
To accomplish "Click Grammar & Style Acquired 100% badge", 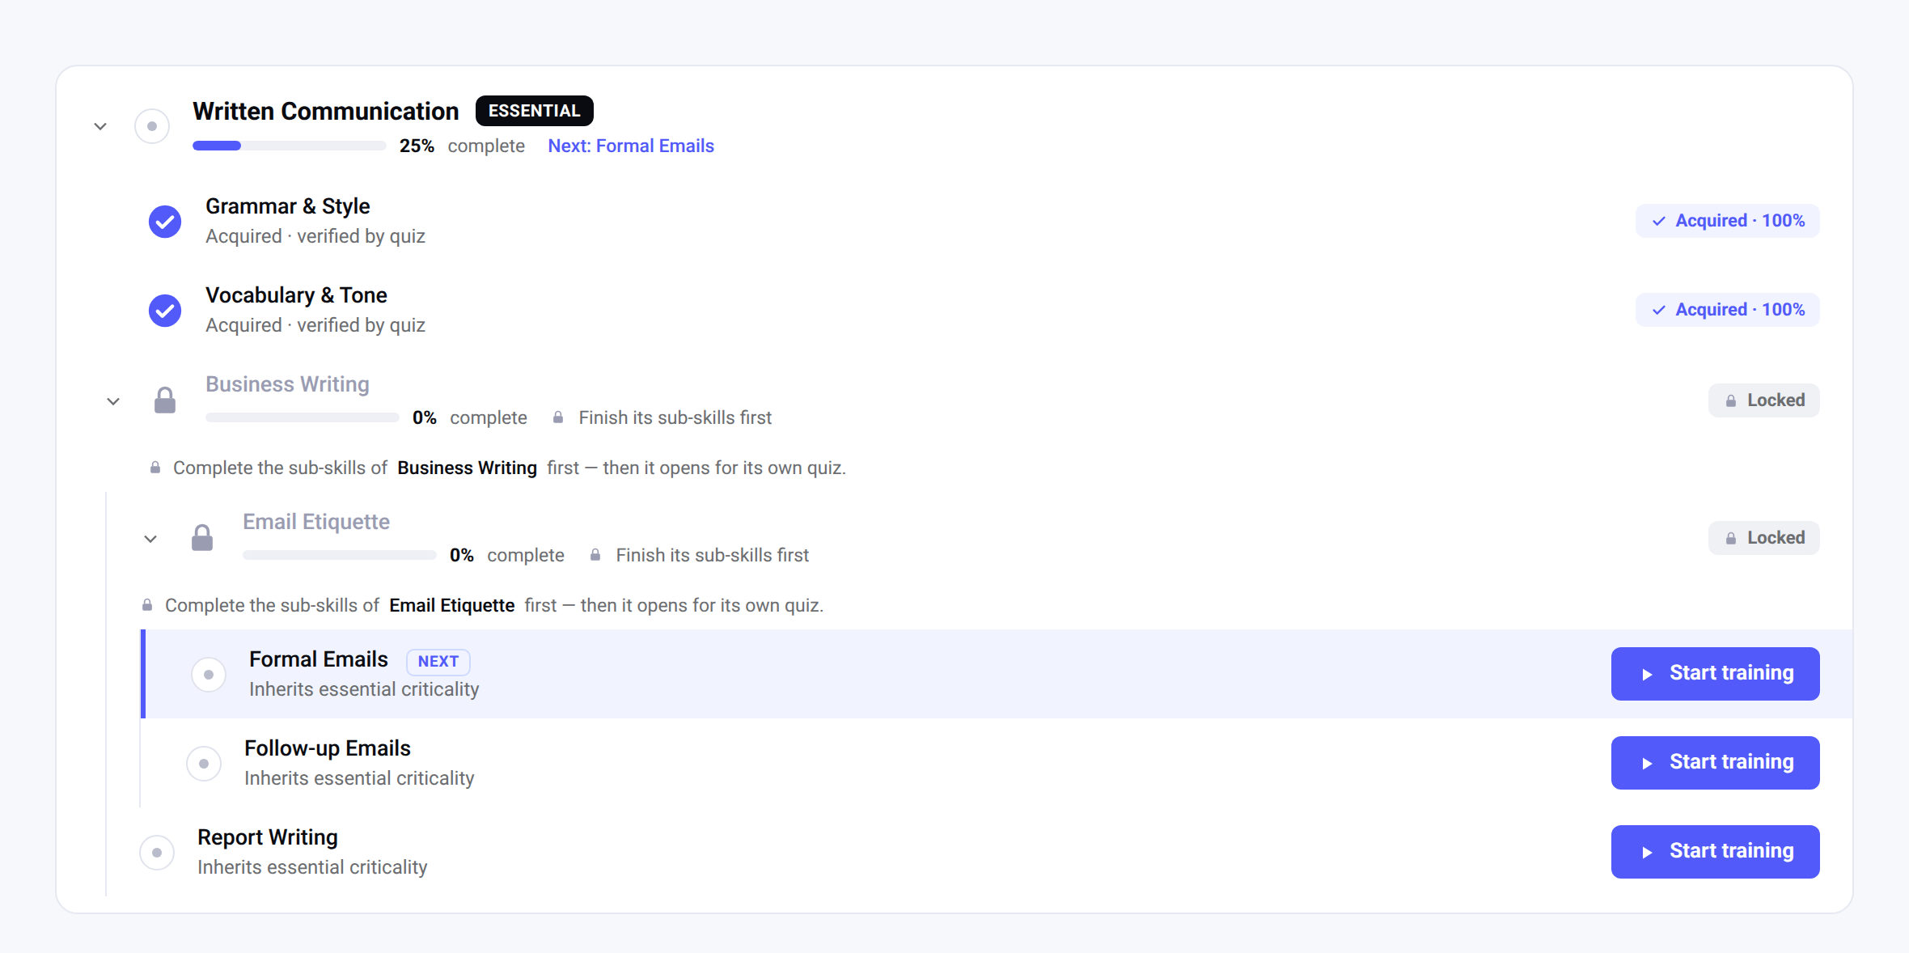I will 1728,221.
